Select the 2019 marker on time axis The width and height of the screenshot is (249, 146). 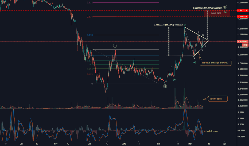pyautogui.click(x=124, y=144)
